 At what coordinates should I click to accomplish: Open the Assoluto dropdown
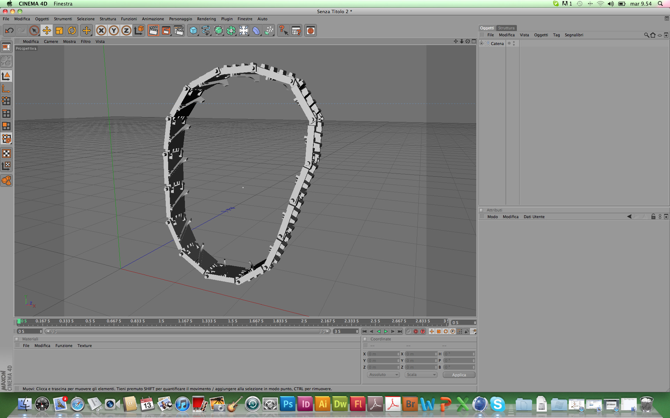tap(383, 375)
